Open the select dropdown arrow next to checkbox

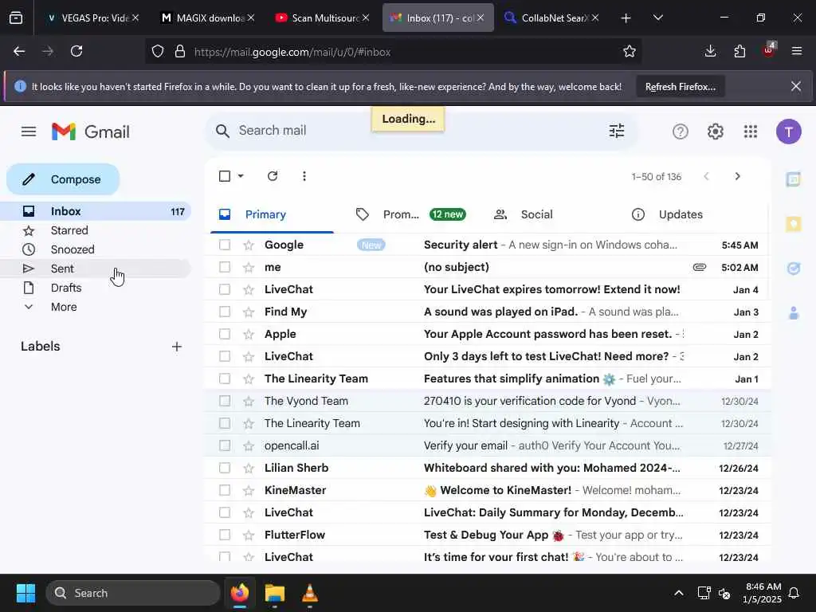pyautogui.click(x=241, y=176)
